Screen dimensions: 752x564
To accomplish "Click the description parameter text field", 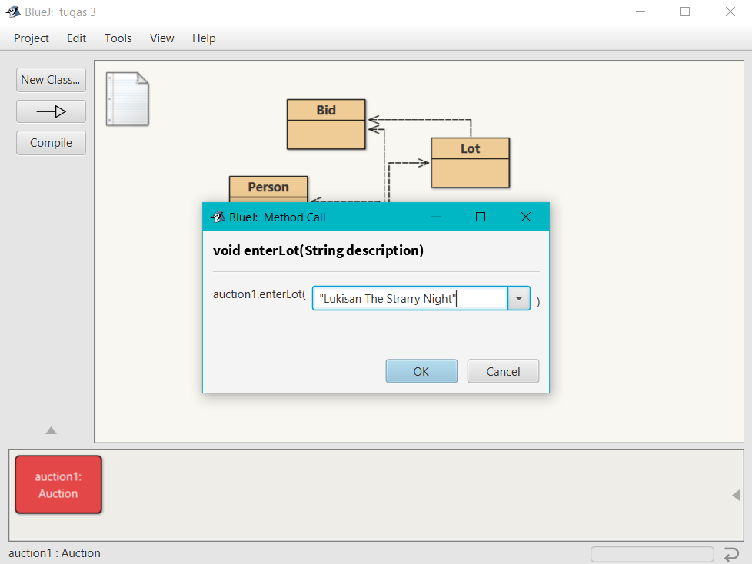I will (x=410, y=299).
